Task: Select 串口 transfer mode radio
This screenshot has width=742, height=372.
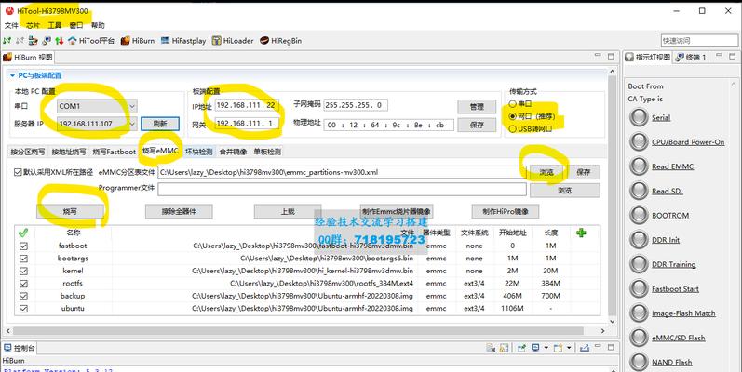Action: (512, 103)
